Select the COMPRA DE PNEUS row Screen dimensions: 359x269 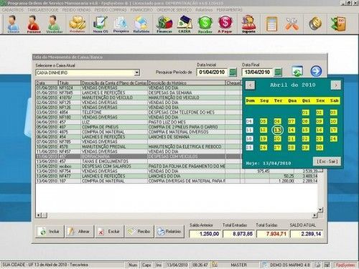(x=139, y=127)
